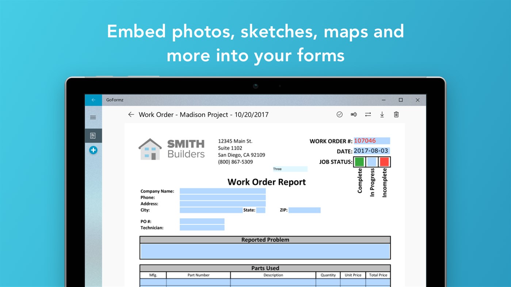Open the rename form tool

(354, 114)
